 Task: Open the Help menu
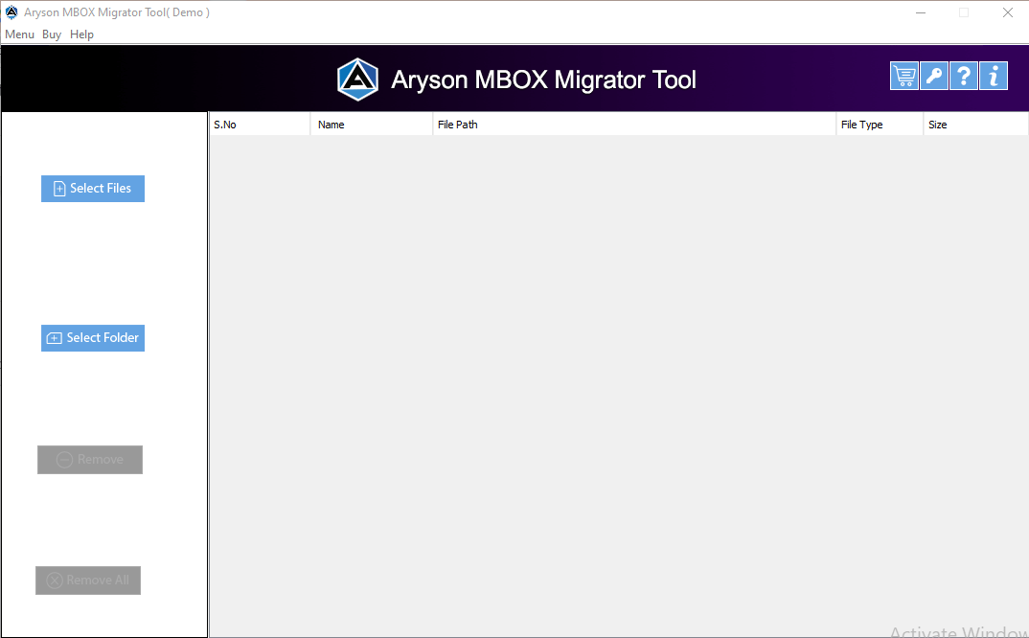(82, 34)
